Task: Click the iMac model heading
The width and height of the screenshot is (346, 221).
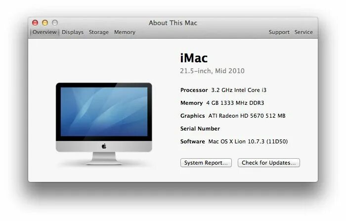Action: tap(194, 58)
